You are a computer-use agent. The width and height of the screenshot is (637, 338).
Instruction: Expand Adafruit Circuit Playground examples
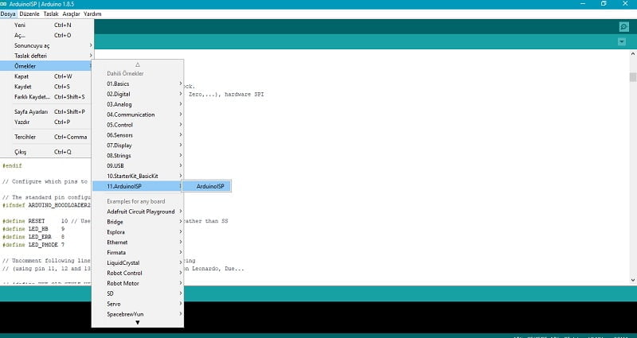[x=138, y=212]
